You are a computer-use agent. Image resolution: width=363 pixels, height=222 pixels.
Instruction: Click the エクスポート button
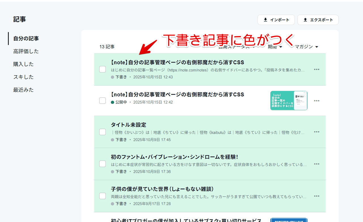318,20
